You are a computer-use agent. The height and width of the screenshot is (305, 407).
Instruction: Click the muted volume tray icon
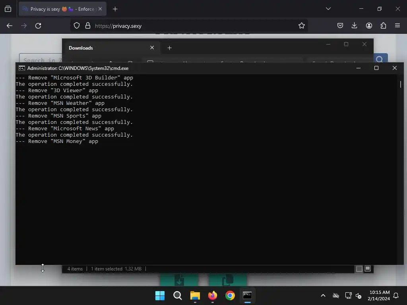(x=359, y=295)
